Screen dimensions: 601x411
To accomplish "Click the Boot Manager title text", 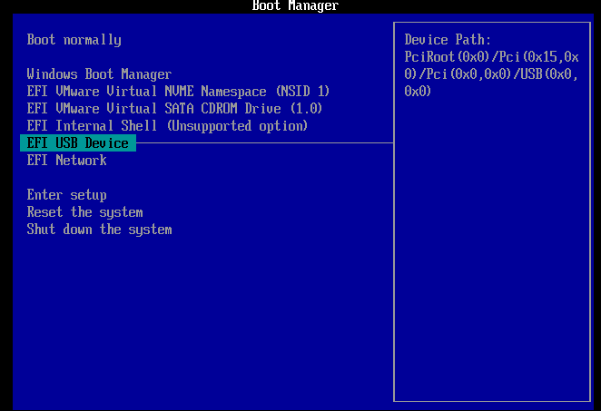I will point(295,6).
